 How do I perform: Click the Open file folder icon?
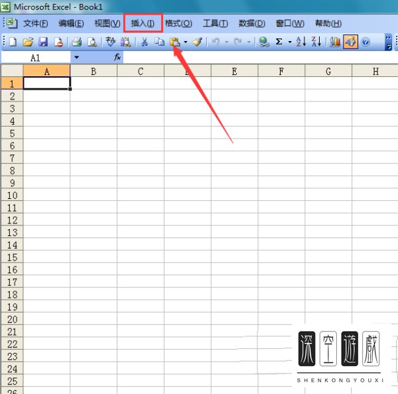[x=28, y=42]
